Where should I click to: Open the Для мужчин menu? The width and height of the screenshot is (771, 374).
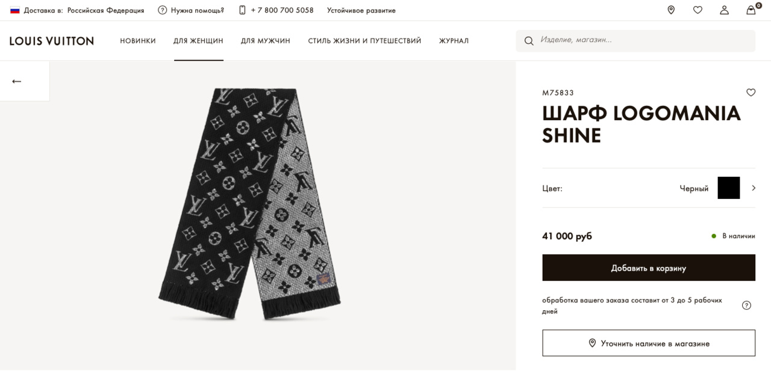pos(266,41)
